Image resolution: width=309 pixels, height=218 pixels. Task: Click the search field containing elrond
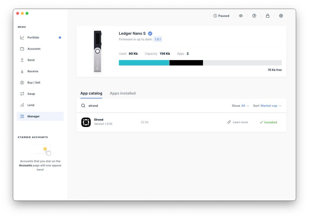154,106
